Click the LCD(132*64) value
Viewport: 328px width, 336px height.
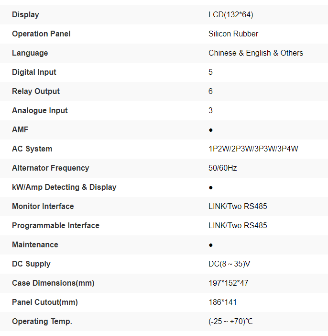[231, 15]
